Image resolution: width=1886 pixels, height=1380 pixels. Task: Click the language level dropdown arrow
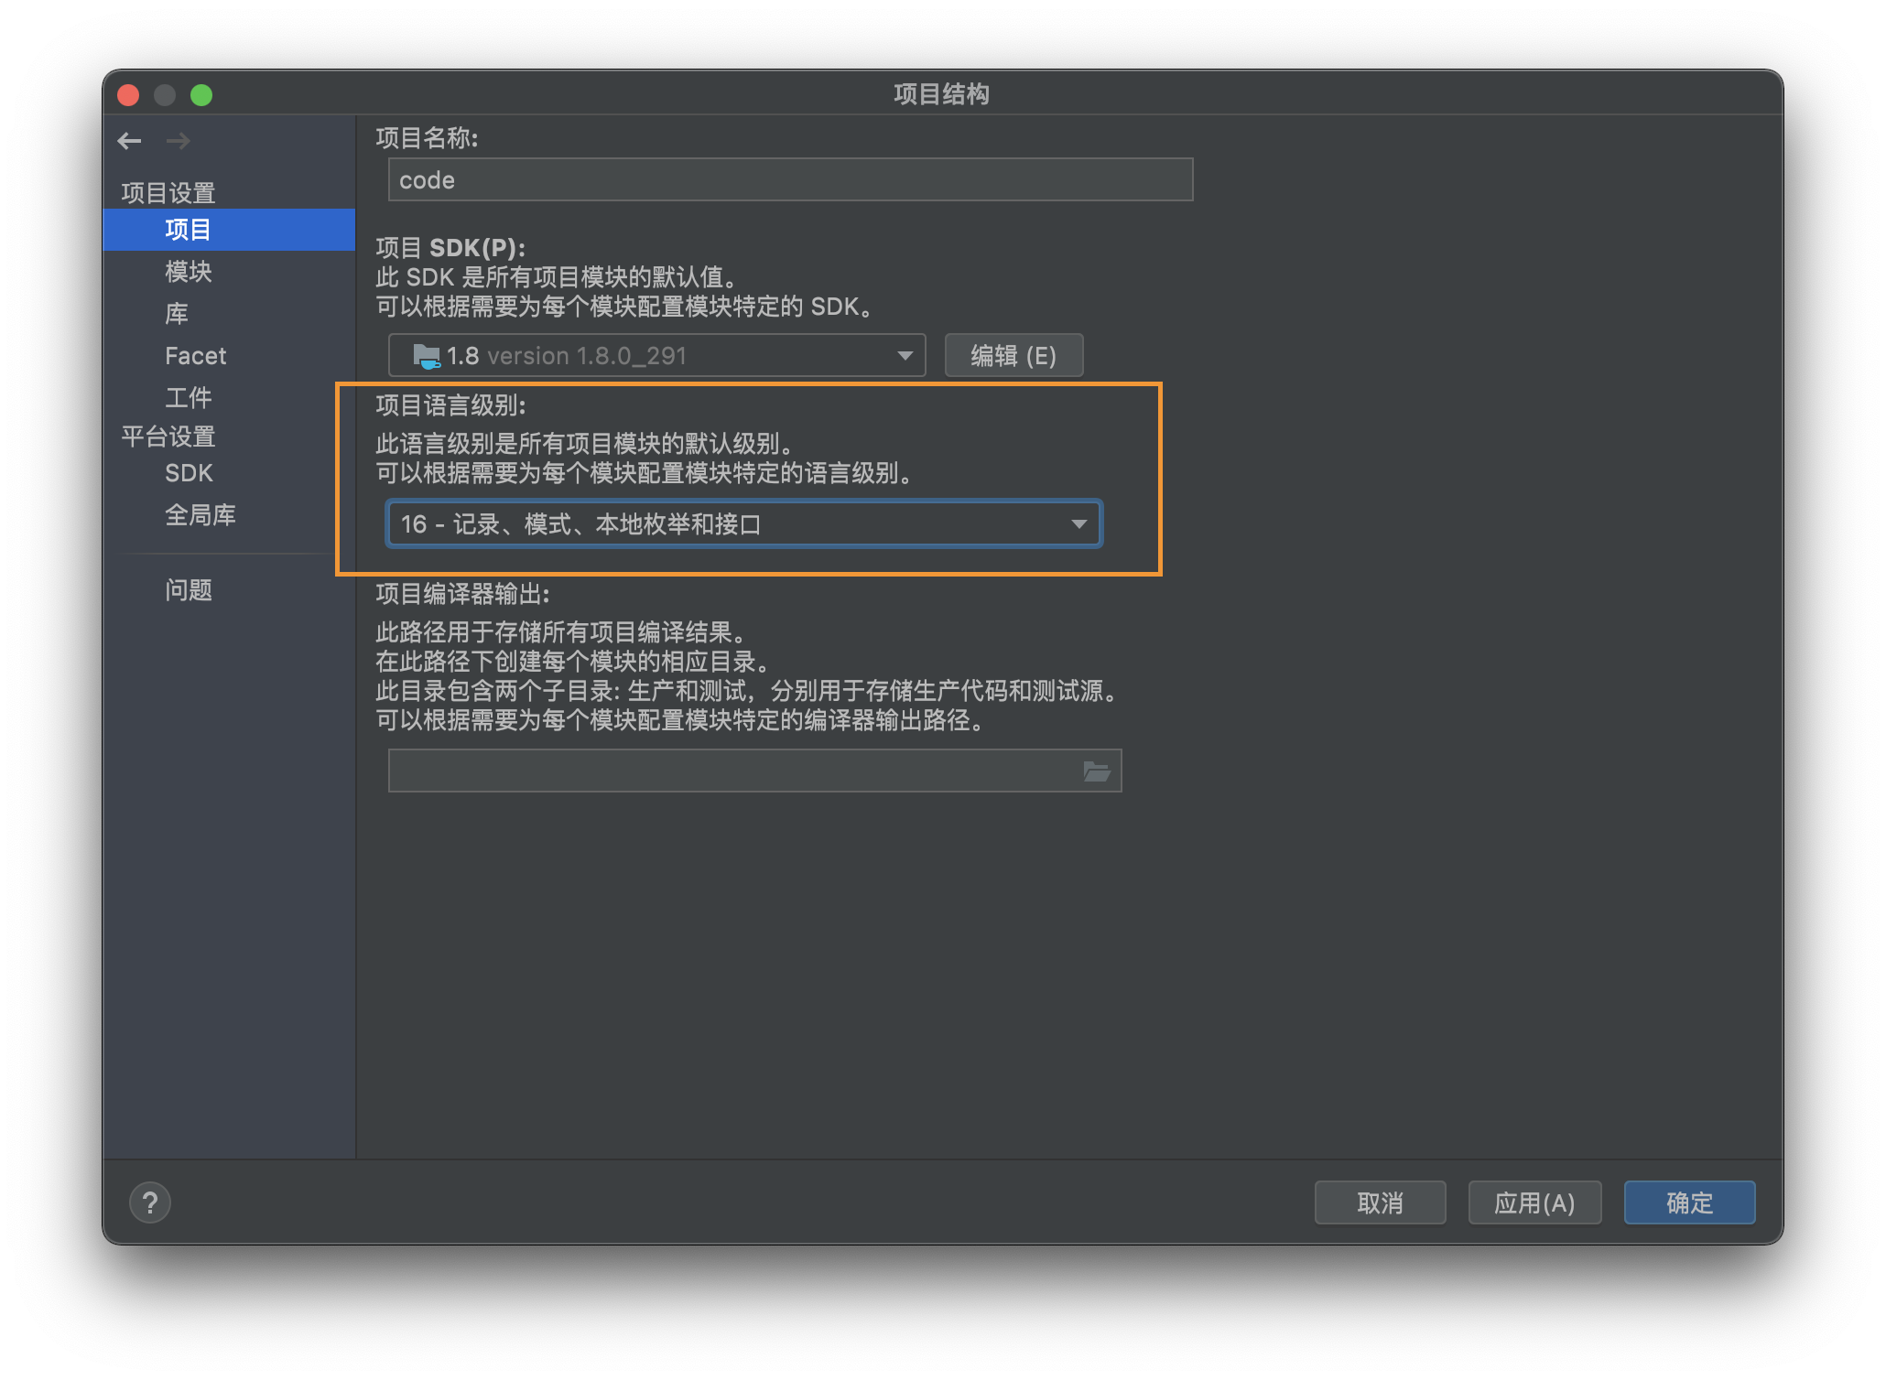1078,524
